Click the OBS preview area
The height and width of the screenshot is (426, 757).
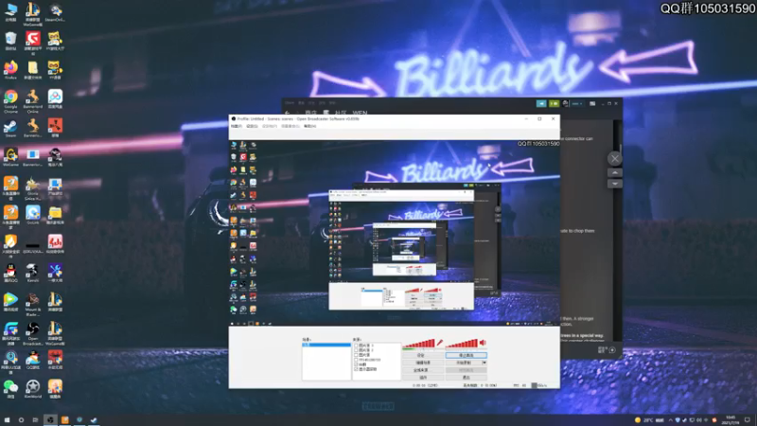point(394,233)
